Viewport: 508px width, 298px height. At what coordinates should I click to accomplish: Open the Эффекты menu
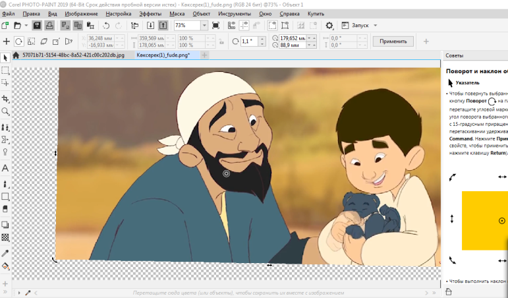pyautogui.click(x=150, y=13)
